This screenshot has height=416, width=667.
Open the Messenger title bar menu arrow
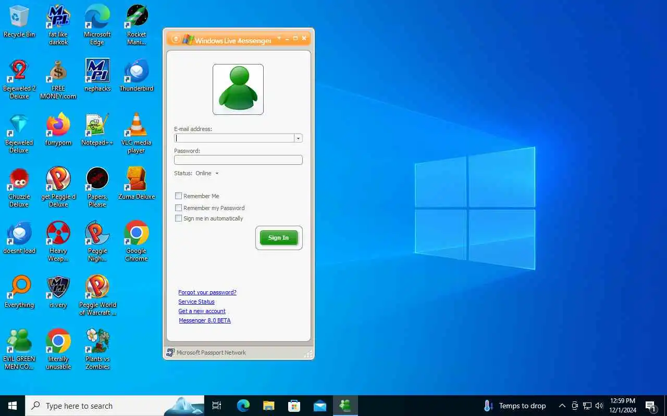(279, 38)
